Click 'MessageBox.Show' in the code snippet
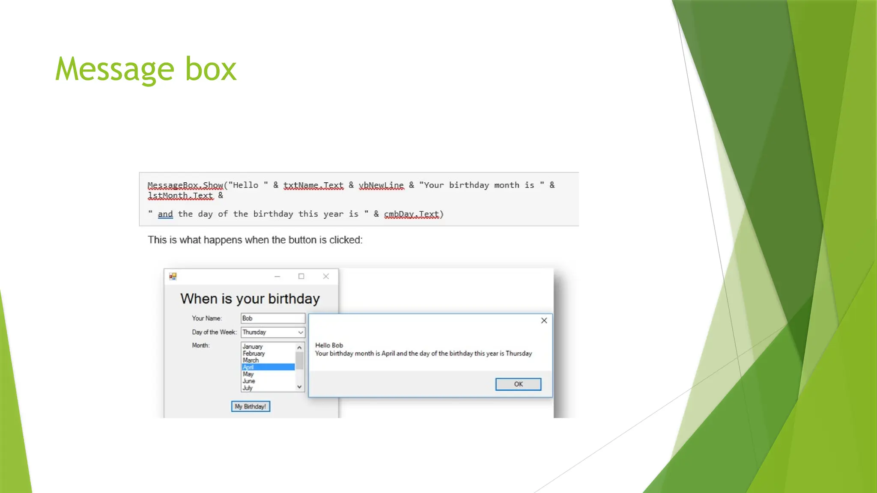The height and width of the screenshot is (493, 877). 185,185
